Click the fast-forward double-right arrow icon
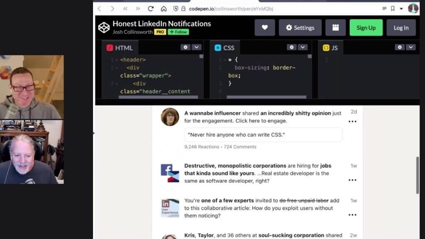The width and height of the screenshot is (425, 239). click(x=138, y=9)
